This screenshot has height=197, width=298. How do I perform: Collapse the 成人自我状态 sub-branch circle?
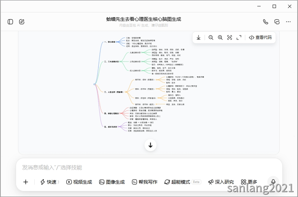click(x=142, y=71)
